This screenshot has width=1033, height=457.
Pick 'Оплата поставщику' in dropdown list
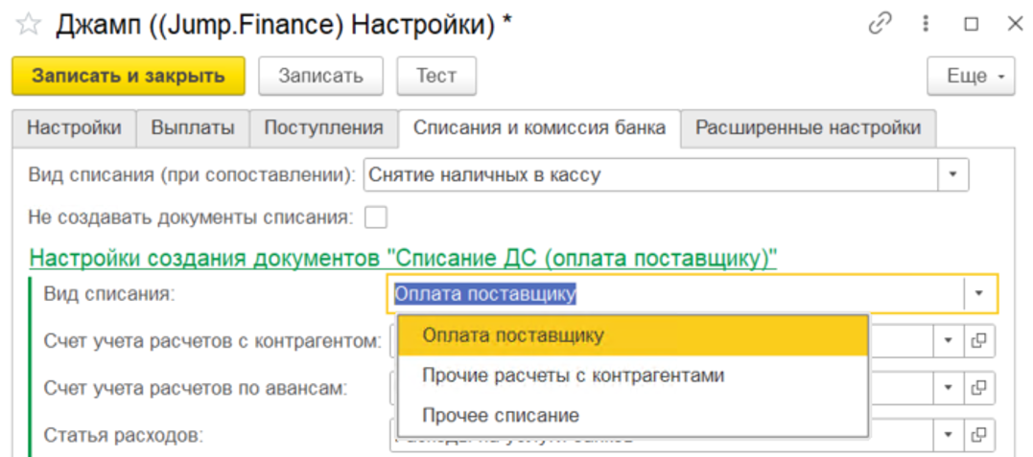coord(512,335)
